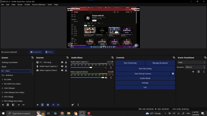Move source down in Sources toolbar
This screenshot has width=207, height=116.
tap(58, 105)
